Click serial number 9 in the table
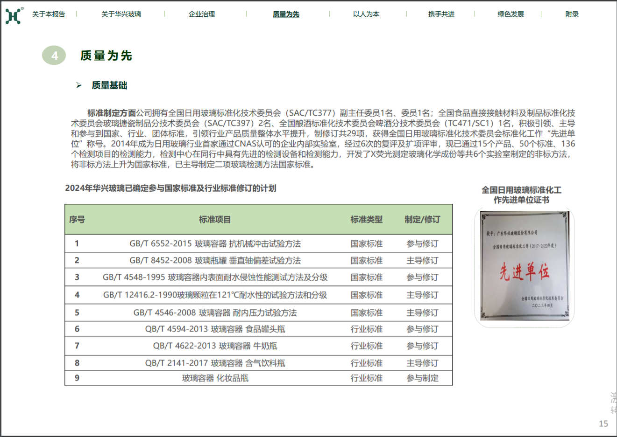Viewport: 617px width, 437px height. (77, 378)
